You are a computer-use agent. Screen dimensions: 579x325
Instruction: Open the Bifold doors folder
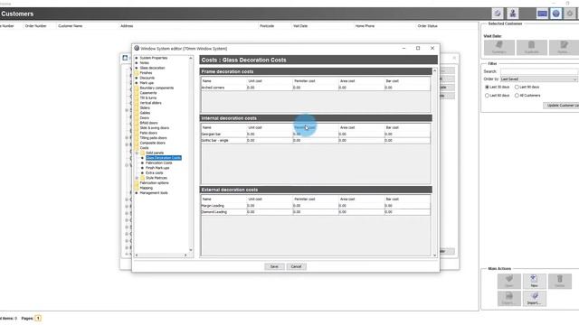tap(148, 123)
